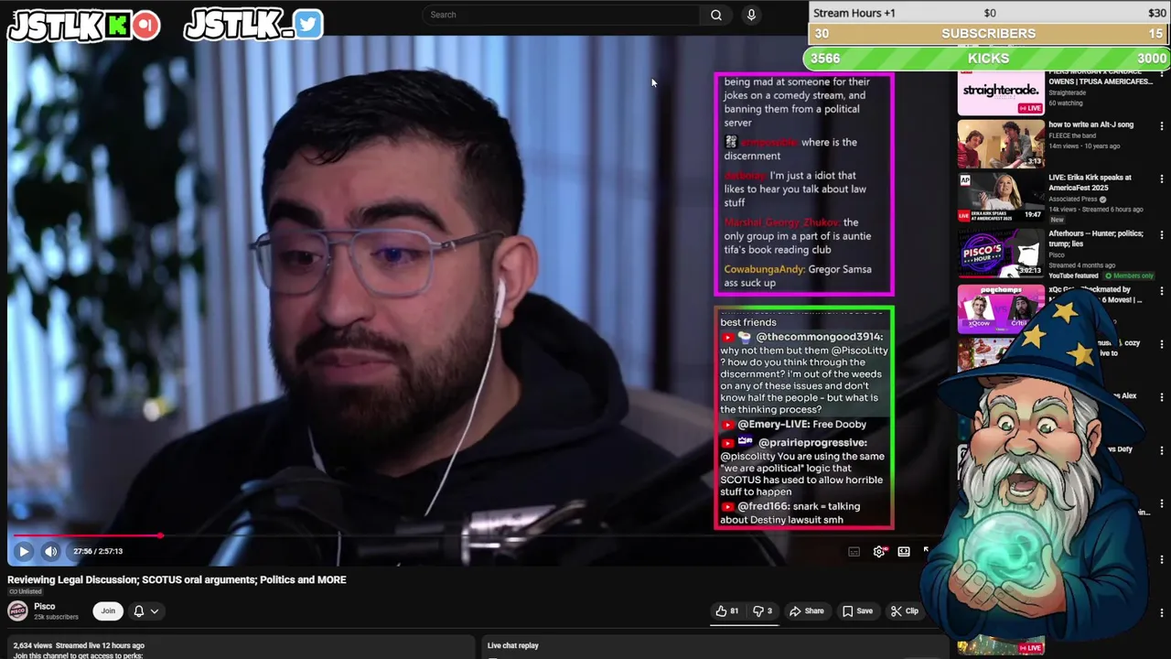Open the 'Afterhours -- Hunter; politics; trump; lies' video
This screenshot has height=659, width=1171.
pyautogui.click(x=1095, y=238)
